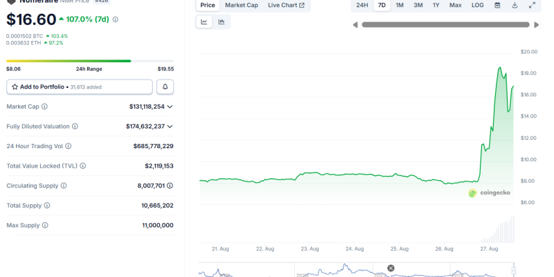Switch to candlestick chart view icon
This screenshot has height=277, width=554.
[x=221, y=22]
